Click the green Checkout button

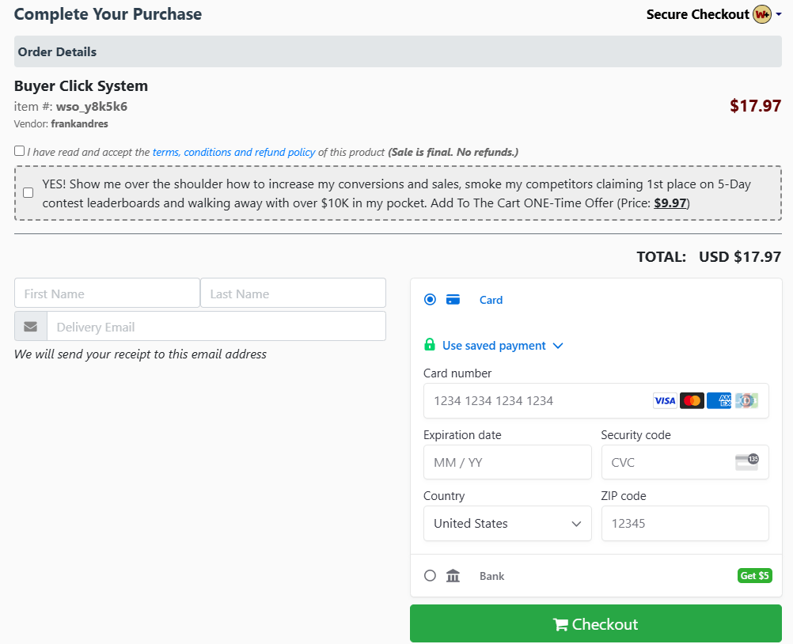(x=596, y=623)
